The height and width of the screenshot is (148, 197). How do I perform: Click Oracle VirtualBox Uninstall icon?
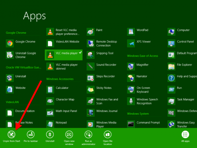click(x=10, y=78)
